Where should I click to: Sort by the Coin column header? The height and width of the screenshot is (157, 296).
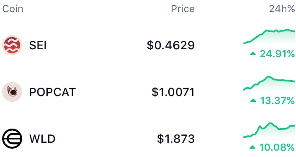coord(13,9)
